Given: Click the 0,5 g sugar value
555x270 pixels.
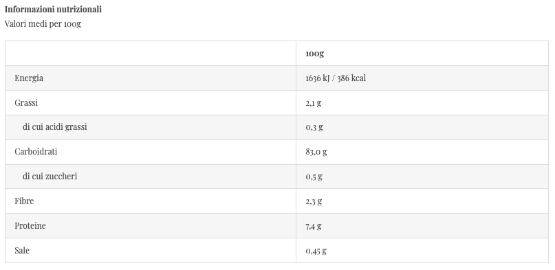Looking at the screenshot, I should (x=314, y=177).
